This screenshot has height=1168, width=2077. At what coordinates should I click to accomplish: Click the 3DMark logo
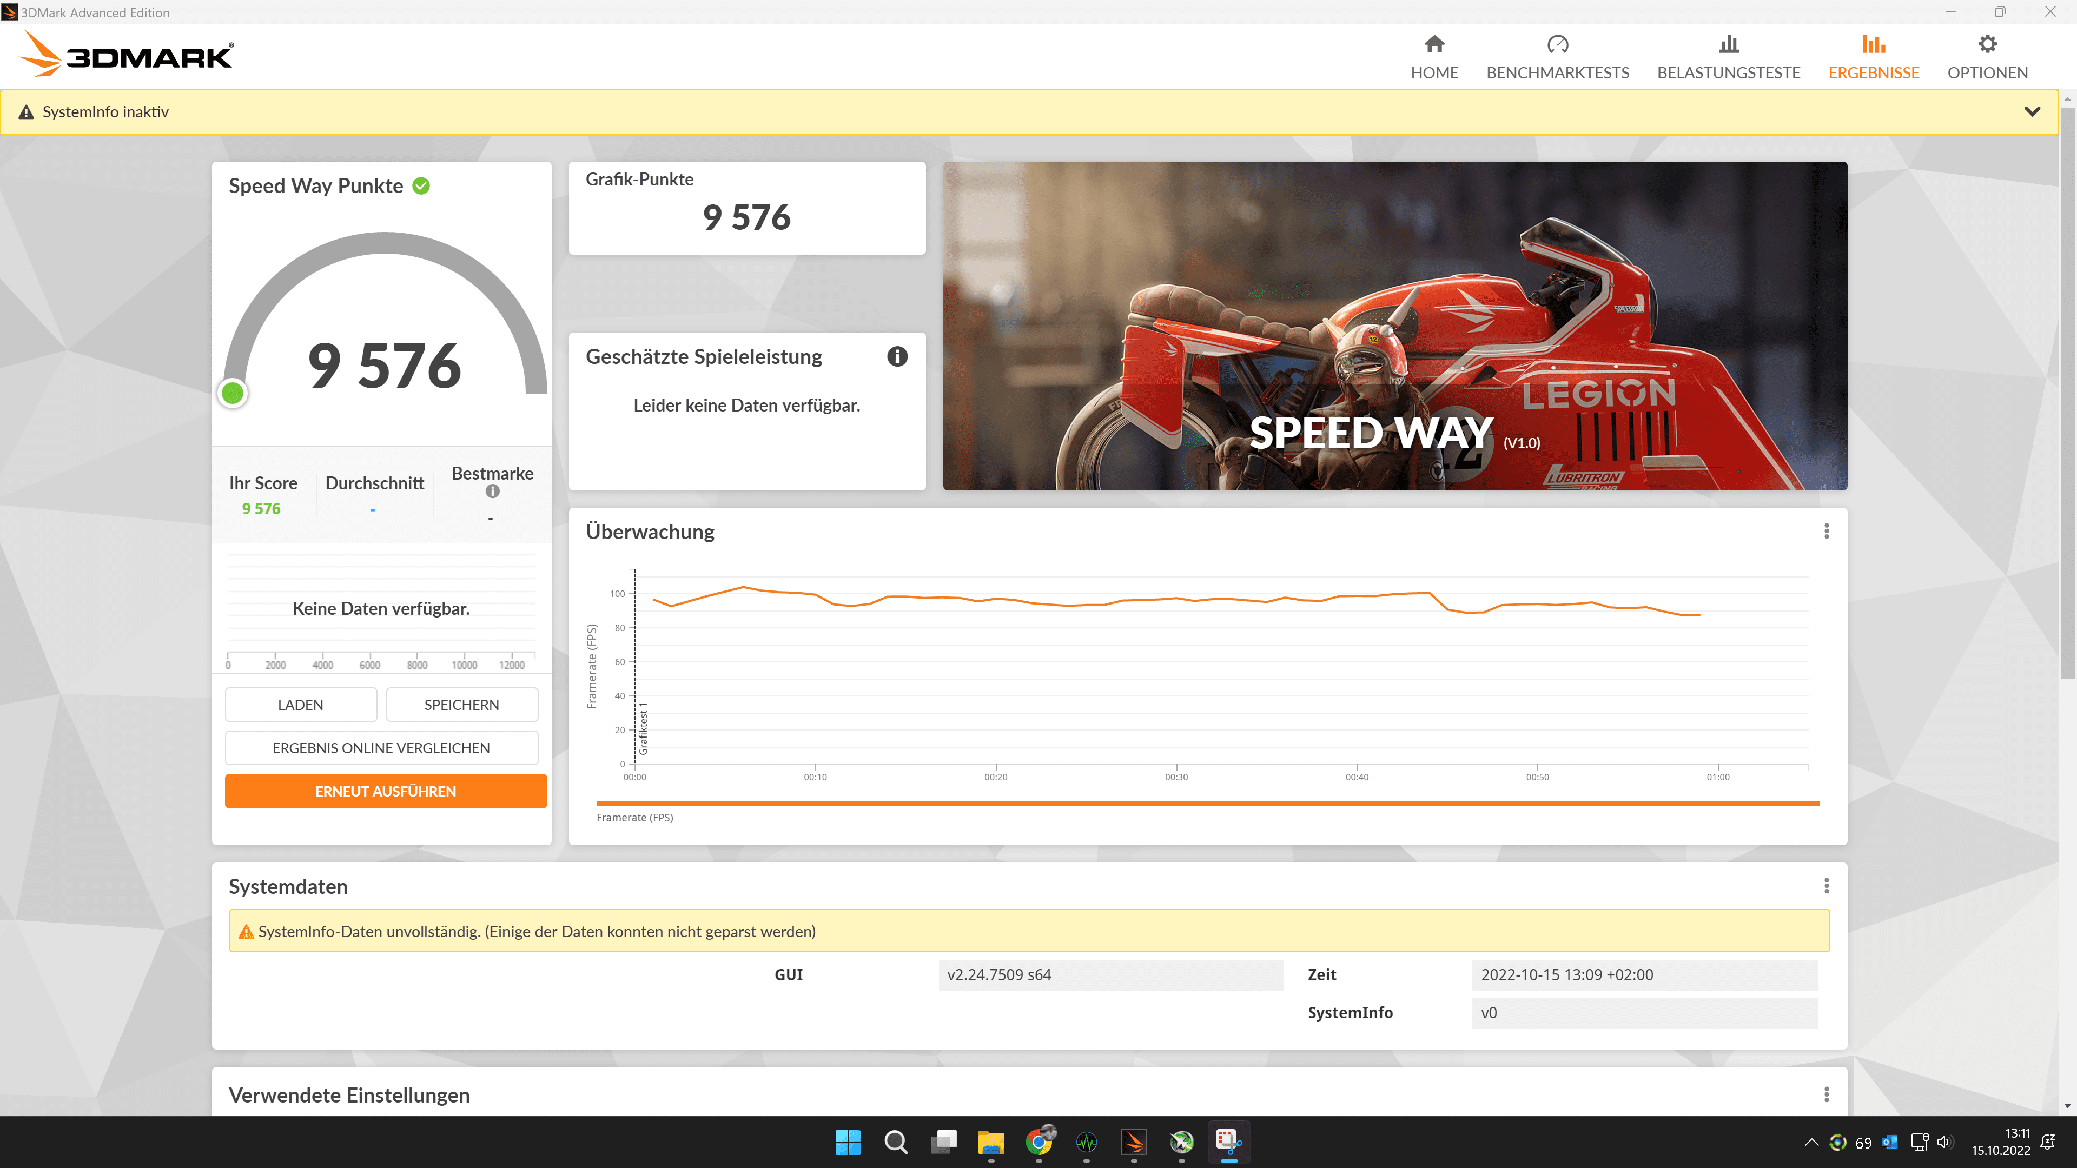click(x=126, y=55)
